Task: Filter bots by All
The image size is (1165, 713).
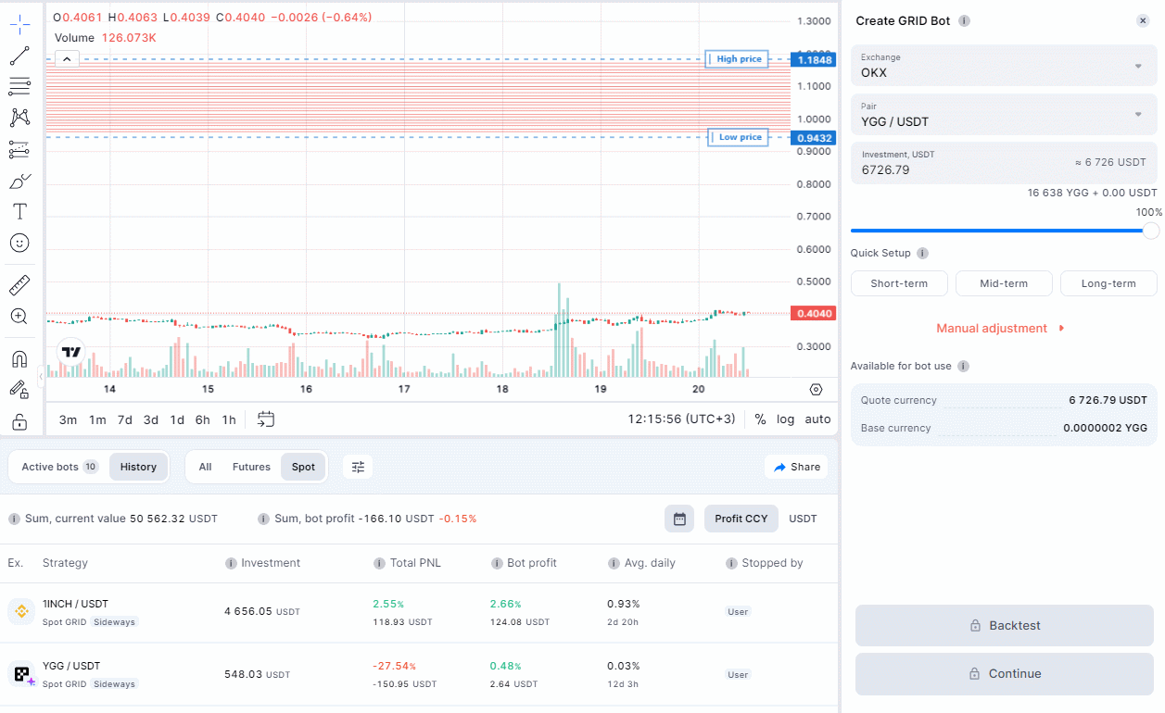Action: pyautogui.click(x=205, y=467)
